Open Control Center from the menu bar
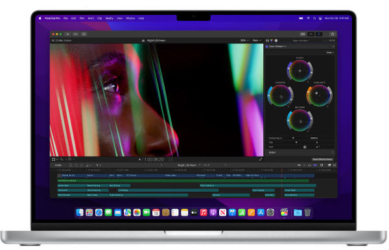This screenshot has width=389, height=250. click(320, 18)
